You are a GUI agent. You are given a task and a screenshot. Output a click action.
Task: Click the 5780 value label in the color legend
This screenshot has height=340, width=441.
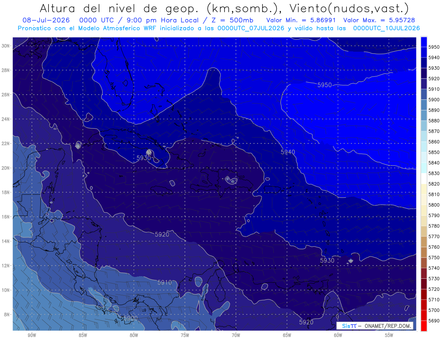pos(434,226)
